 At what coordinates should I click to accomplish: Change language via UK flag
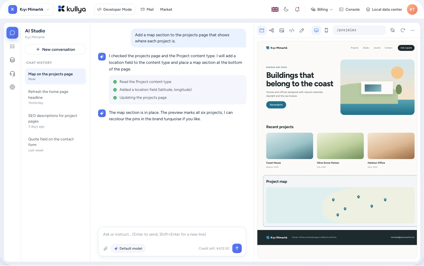coord(275,9)
